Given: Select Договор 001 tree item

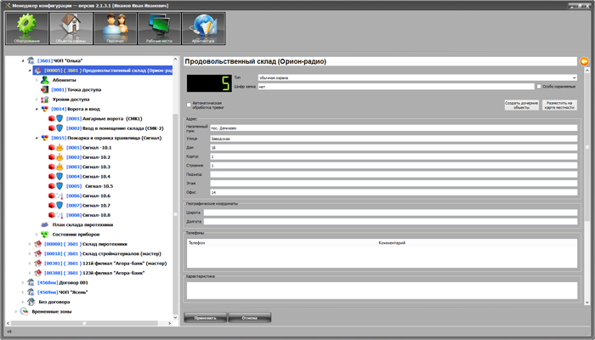Looking at the screenshot, I should (70, 282).
